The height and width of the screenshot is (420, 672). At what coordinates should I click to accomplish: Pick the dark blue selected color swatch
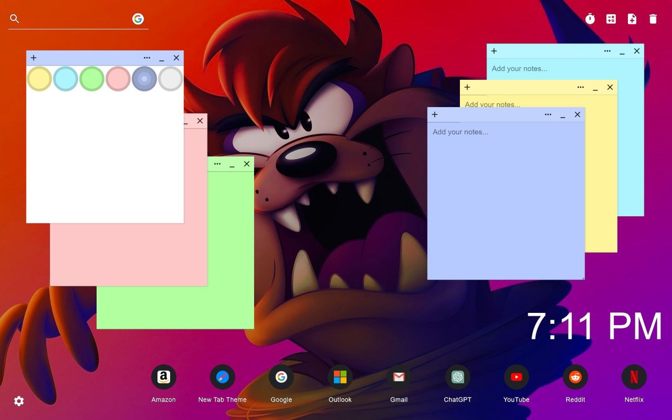pyautogui.click(x=144, y=79)
